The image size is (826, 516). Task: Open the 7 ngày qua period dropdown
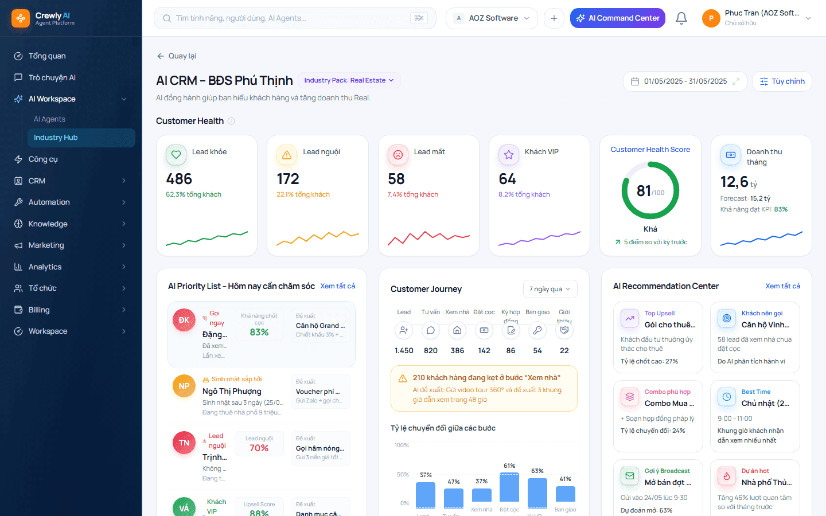[550, 289]
